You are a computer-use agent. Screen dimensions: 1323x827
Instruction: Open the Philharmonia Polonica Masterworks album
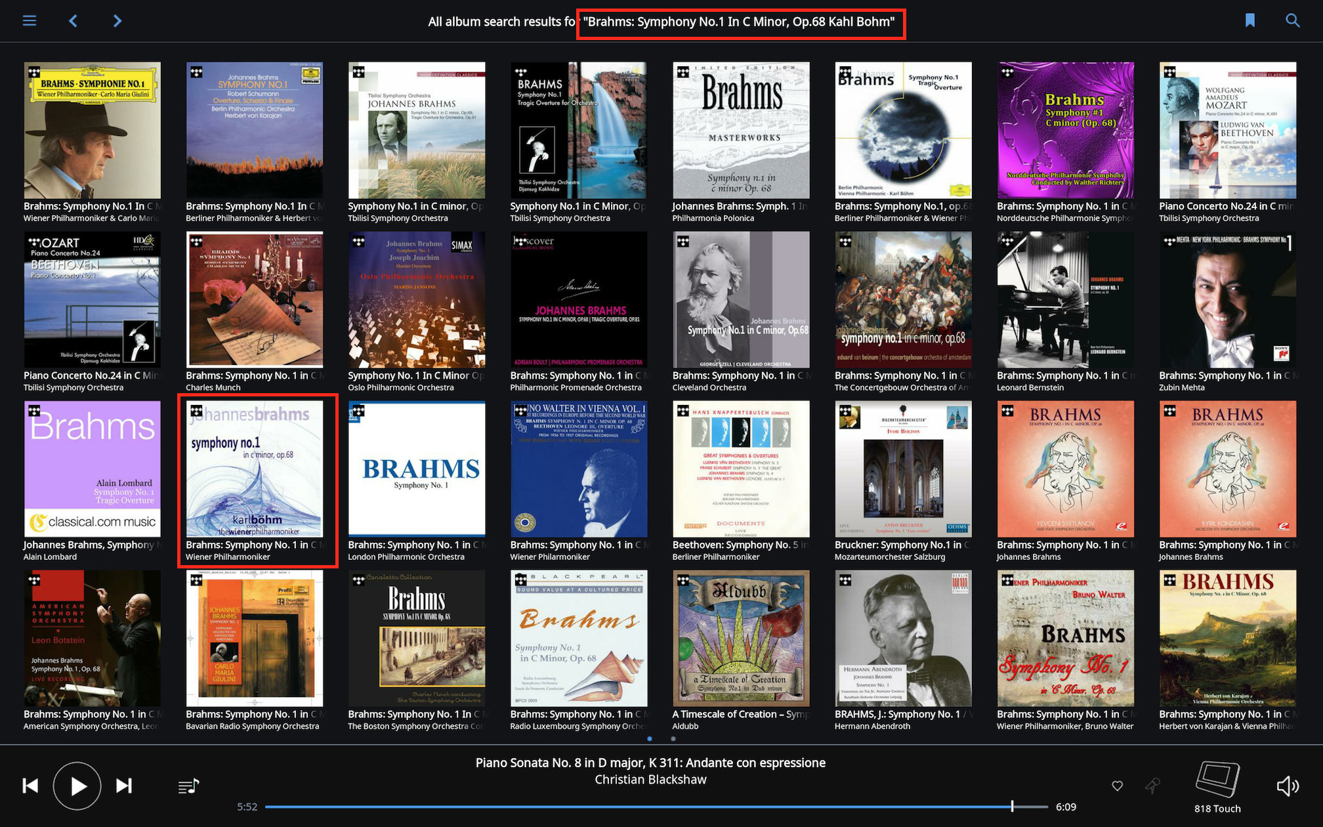click(741, 131)
